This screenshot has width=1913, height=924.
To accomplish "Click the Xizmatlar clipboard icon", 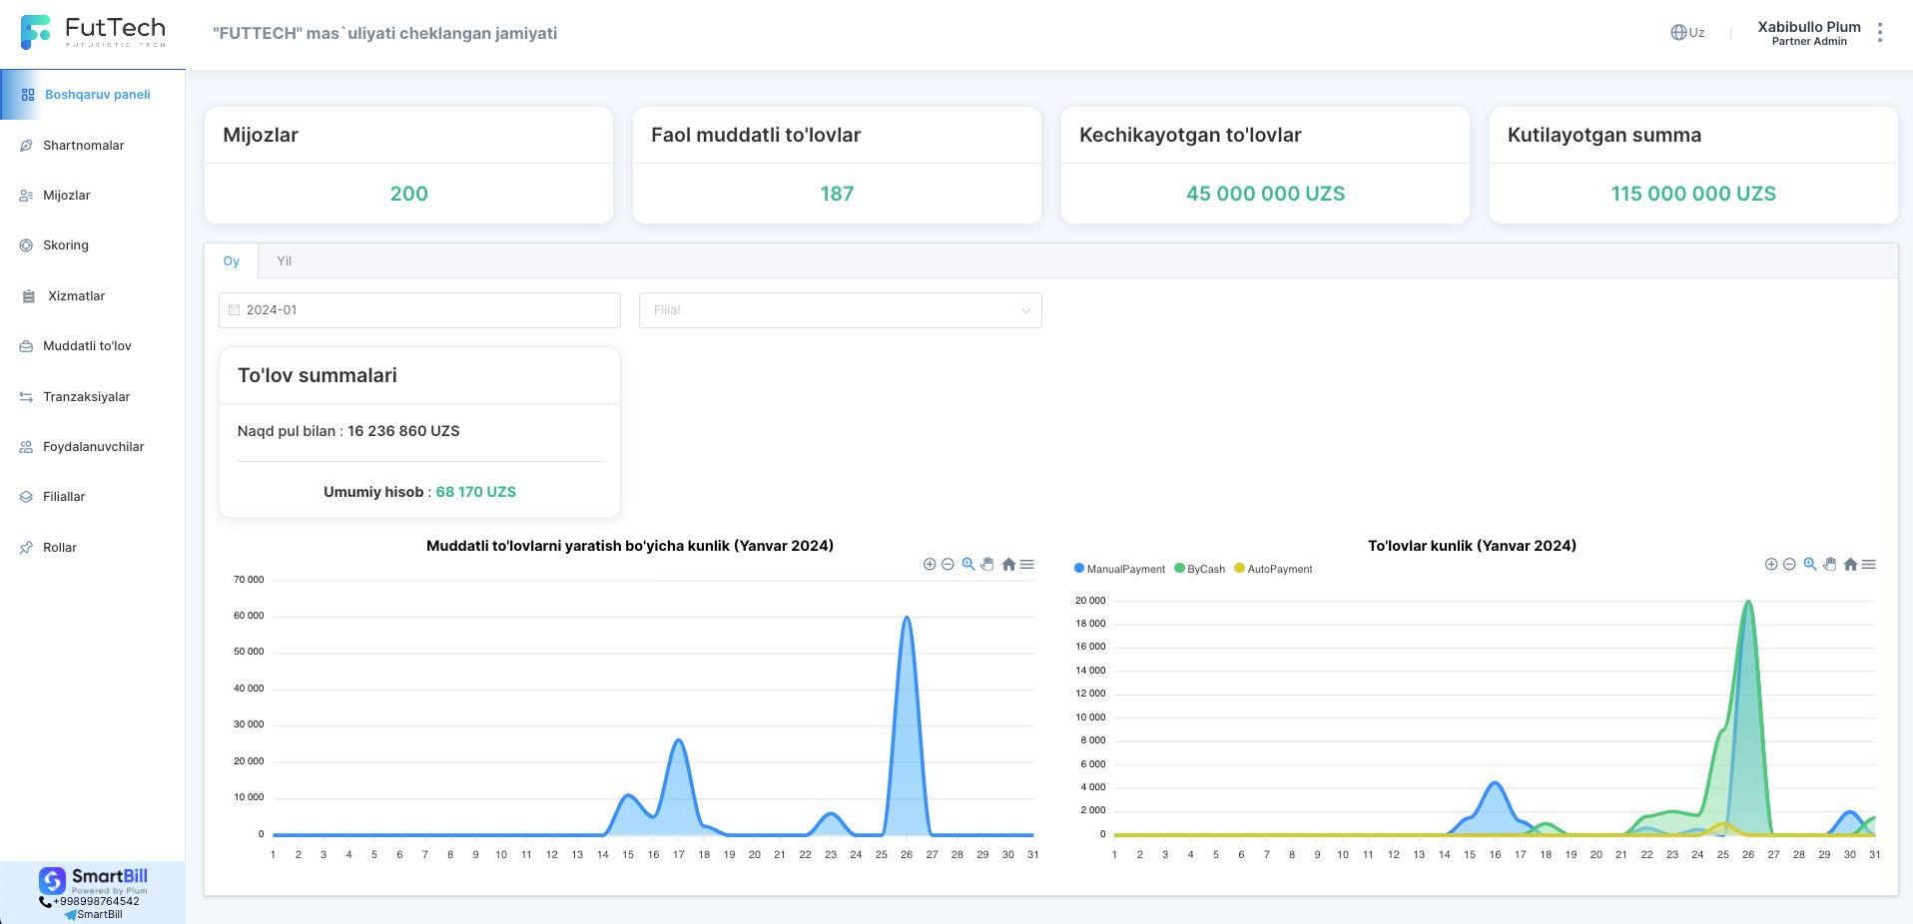I will coord(28,296).
